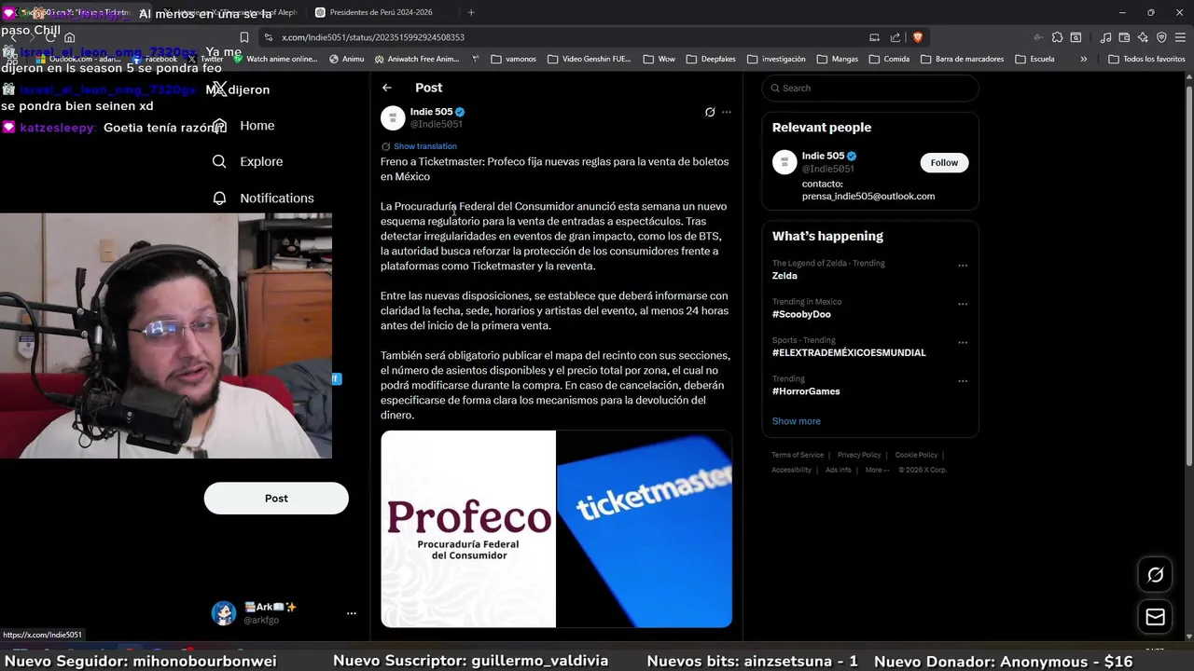Image resolution: width=1194 pixels, height=671 pixels.
Task: Click the Grok icon in post header
Action: [710, 112]
